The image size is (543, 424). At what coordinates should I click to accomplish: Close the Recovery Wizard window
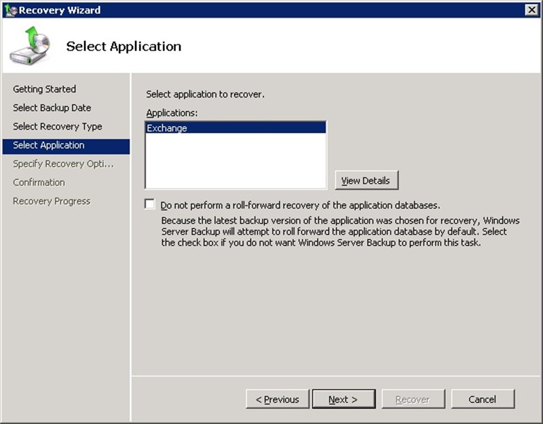pos(531,9)
